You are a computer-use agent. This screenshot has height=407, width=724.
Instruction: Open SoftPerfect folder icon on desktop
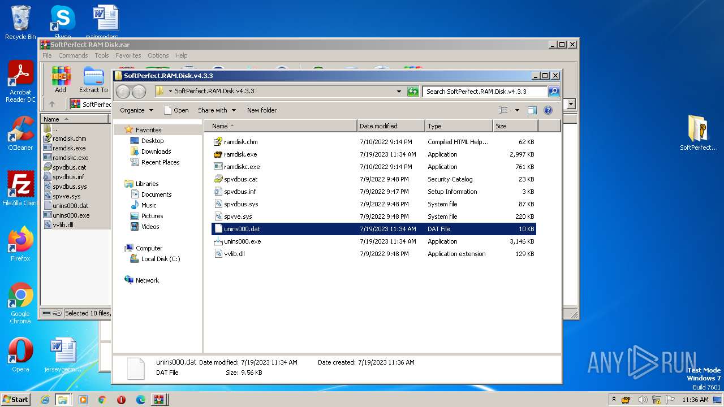click(x=699, y=133)
